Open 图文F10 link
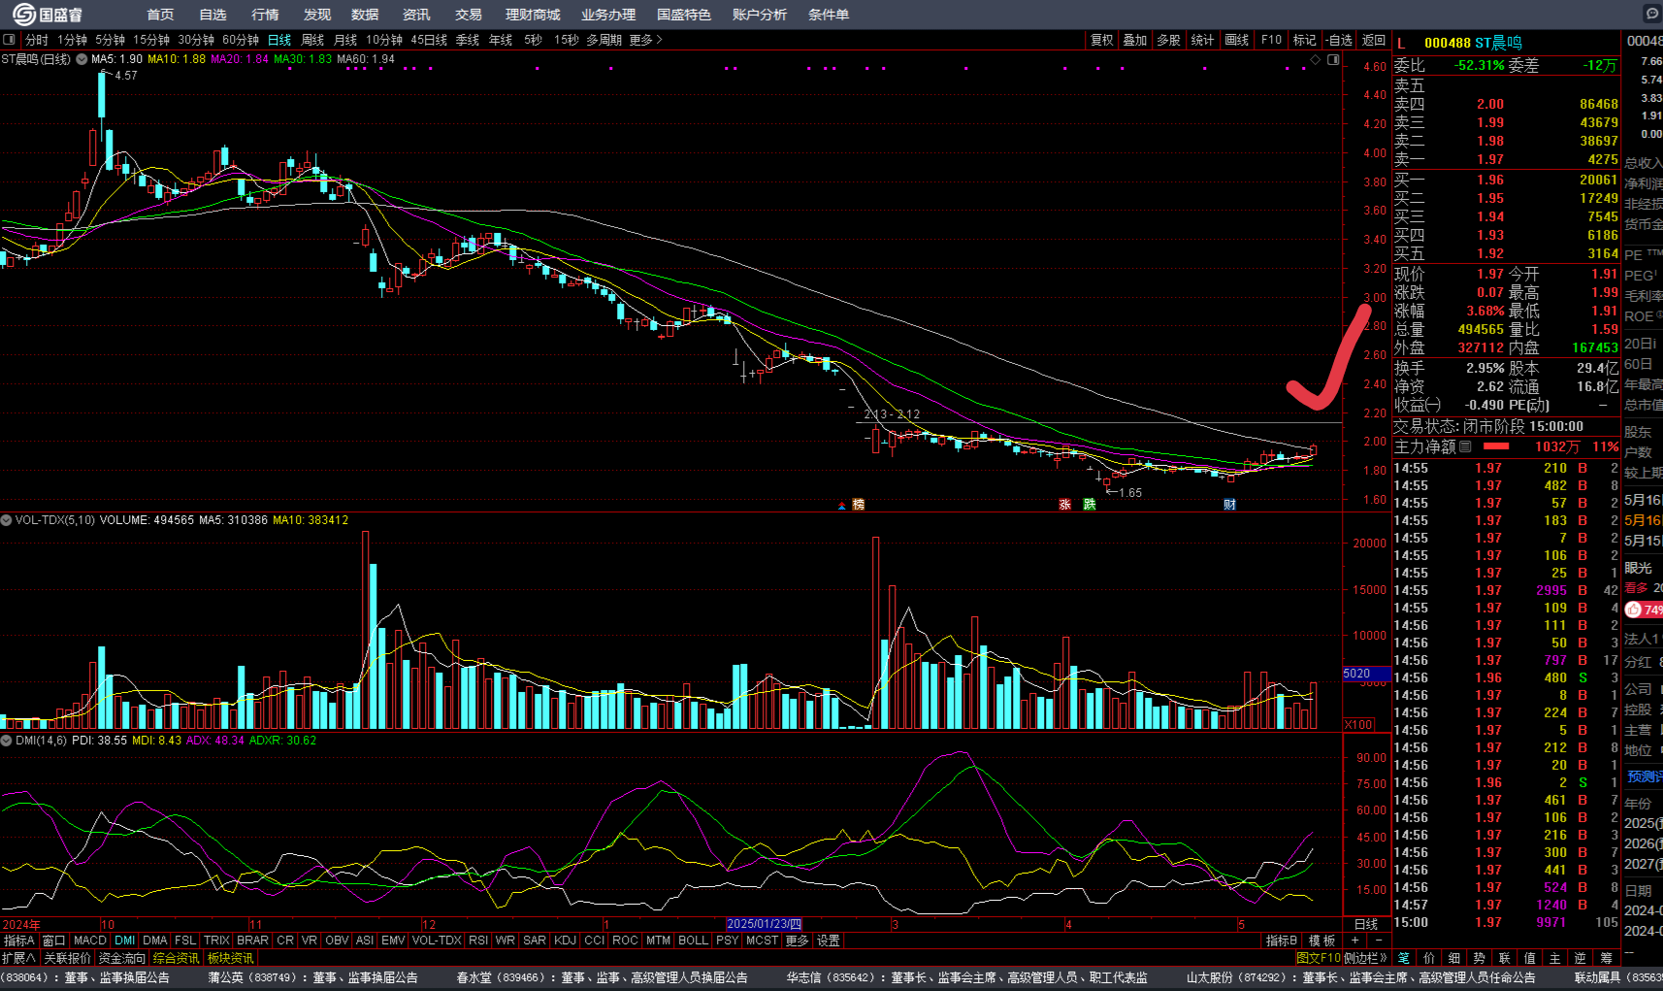 point(1319,958)
